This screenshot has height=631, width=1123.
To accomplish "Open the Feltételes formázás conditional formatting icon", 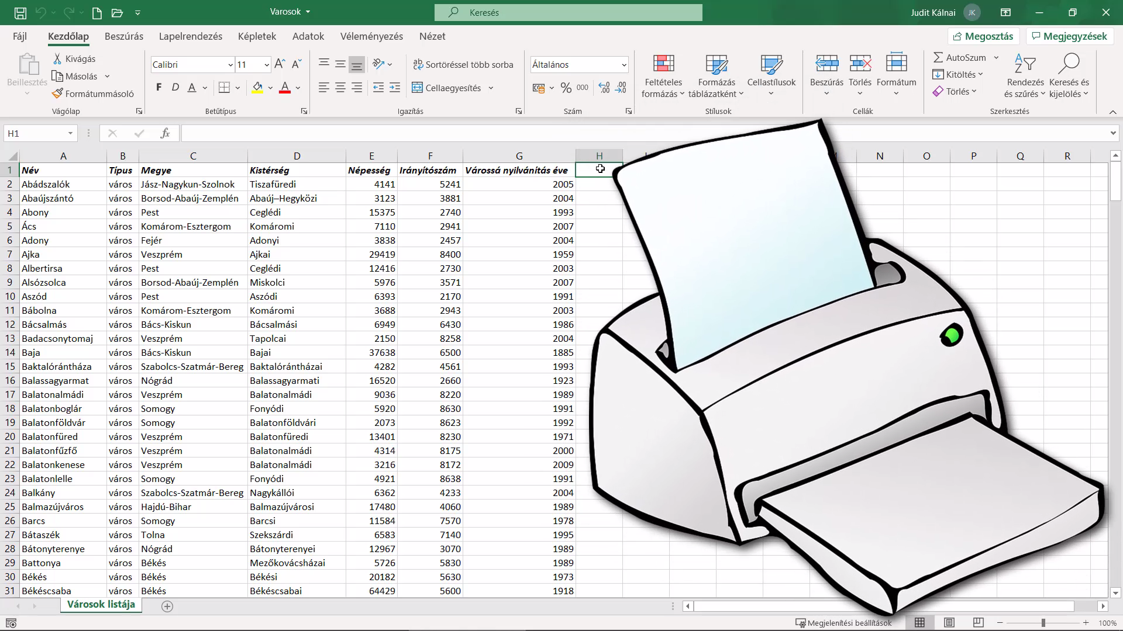I will pos(663,64).
